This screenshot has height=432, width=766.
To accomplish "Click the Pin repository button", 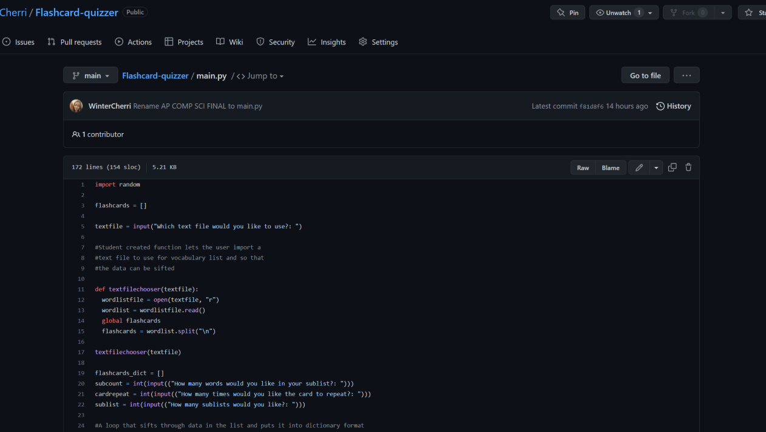I will pyautogui.click(x=568, y=12).
